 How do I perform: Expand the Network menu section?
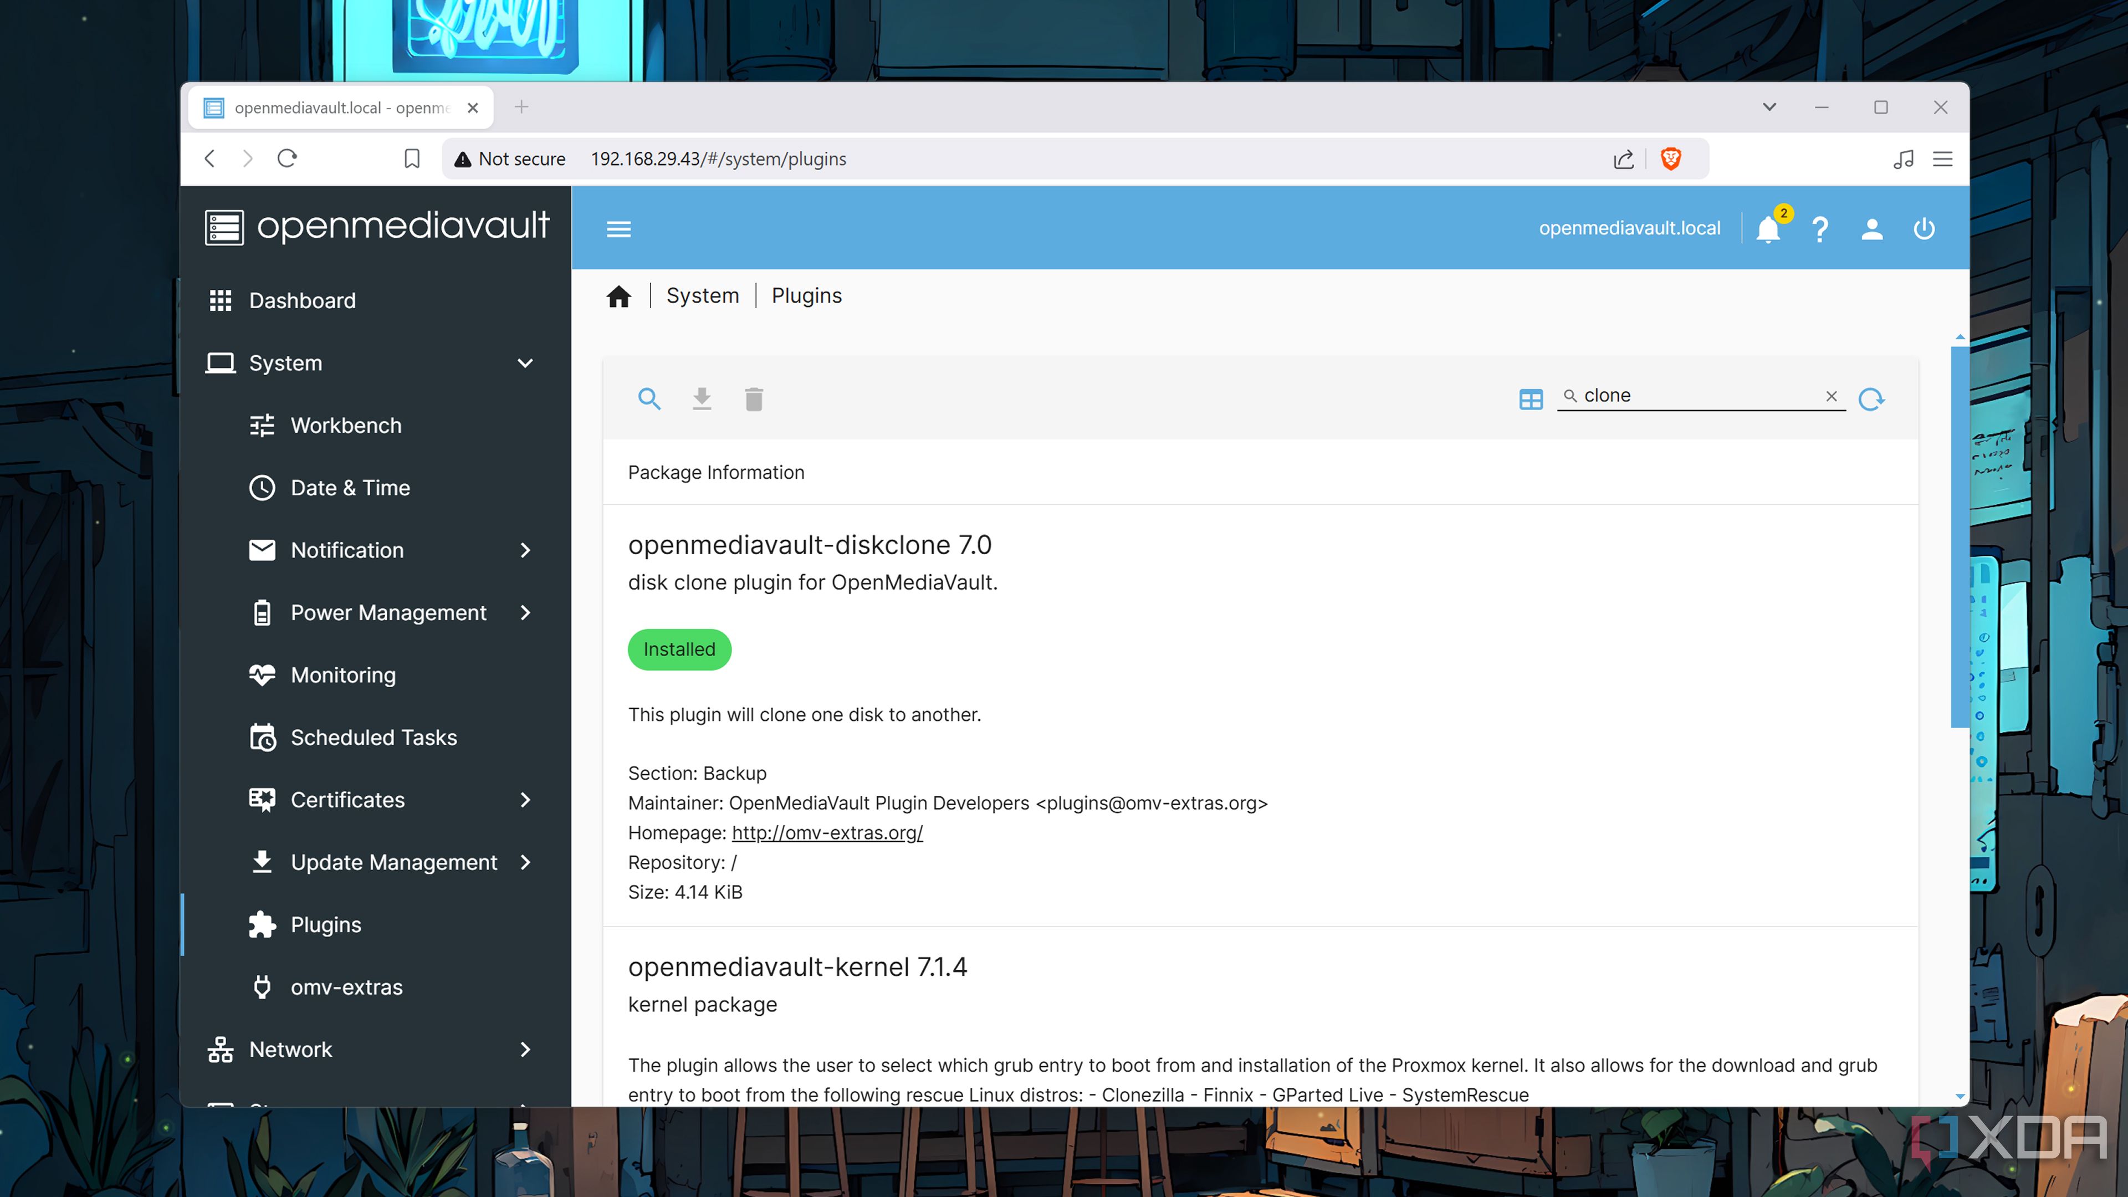[525, 1050]
